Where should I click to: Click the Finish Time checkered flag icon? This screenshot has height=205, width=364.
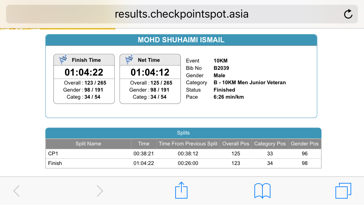coord(63,60)
